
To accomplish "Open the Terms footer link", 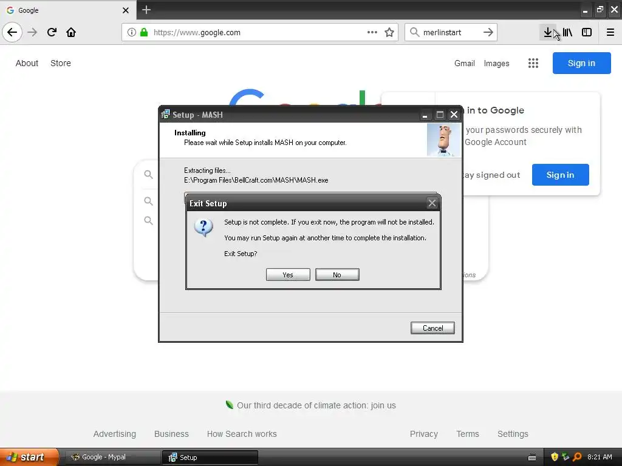I will click(468, 434).
